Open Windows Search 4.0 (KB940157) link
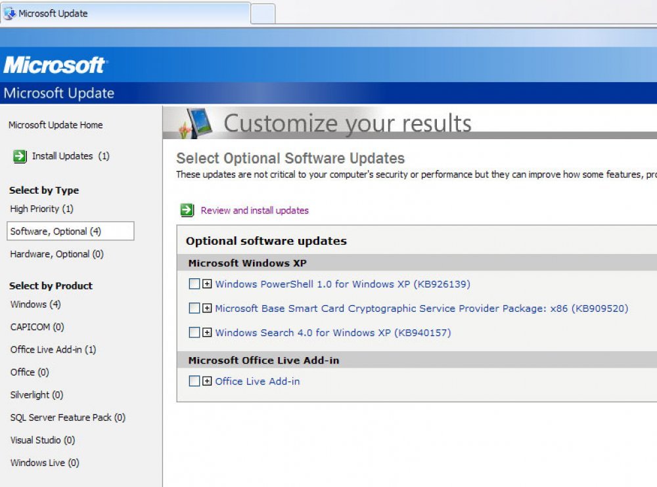Viewport: 657px width, 487px height. [x=333, y=333]
